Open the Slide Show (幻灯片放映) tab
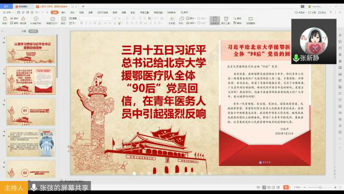344x194 pixels. tap(103, 13)
